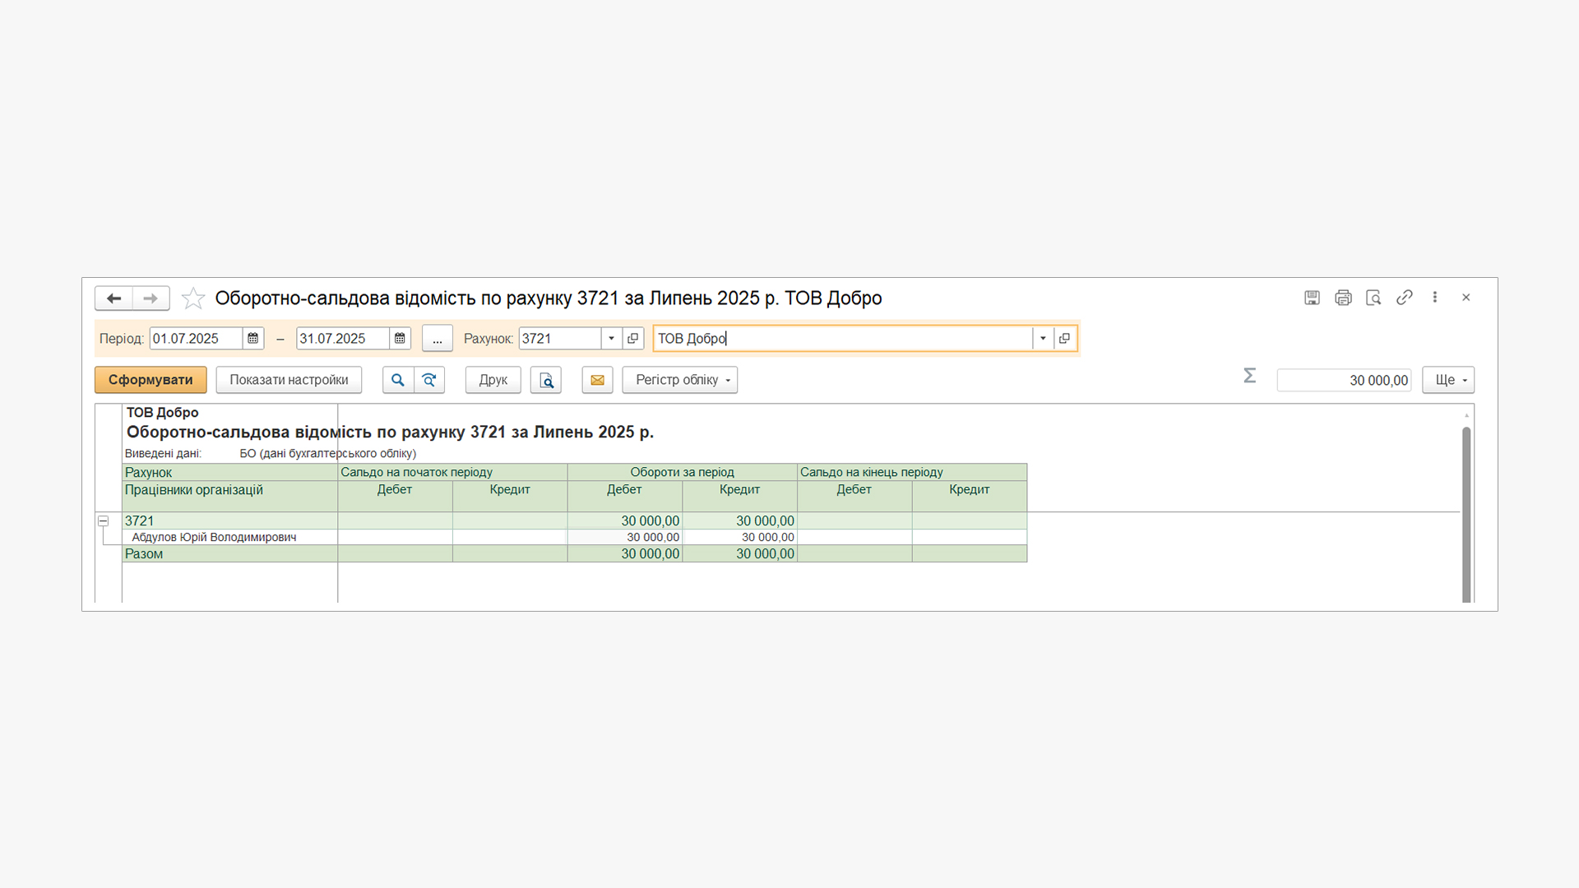Click the back navigation arrow

tap(113, 298)
